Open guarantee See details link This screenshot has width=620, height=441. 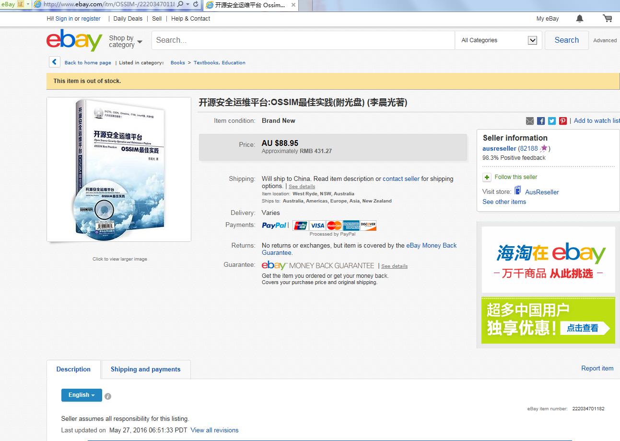click(394, 266)
